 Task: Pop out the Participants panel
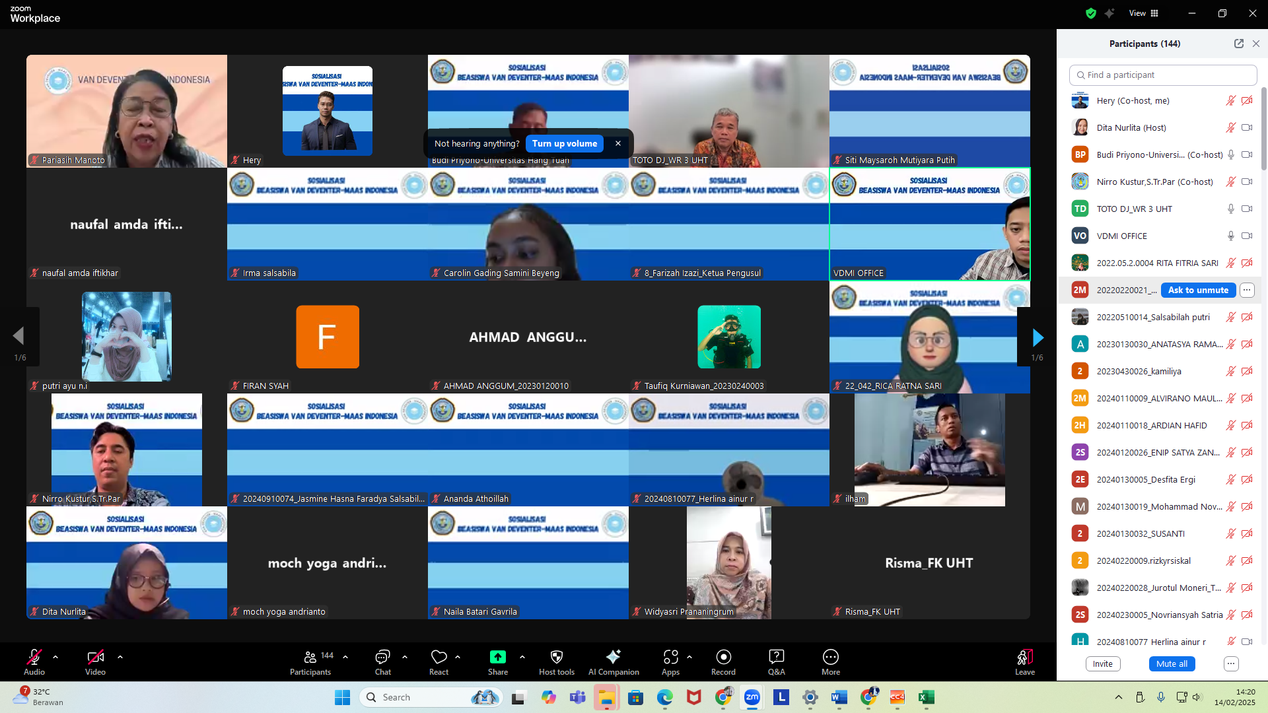(1238, 44)
